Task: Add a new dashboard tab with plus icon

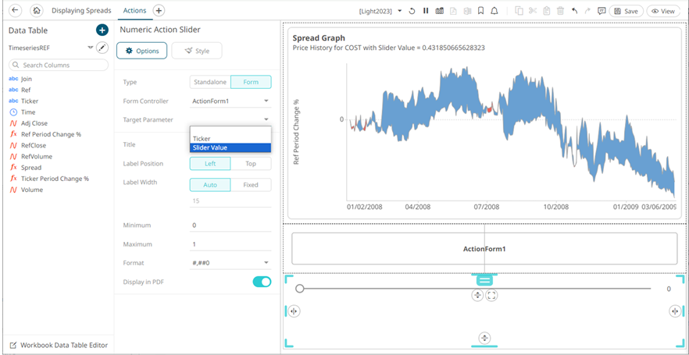Action: tap(159, 10)
